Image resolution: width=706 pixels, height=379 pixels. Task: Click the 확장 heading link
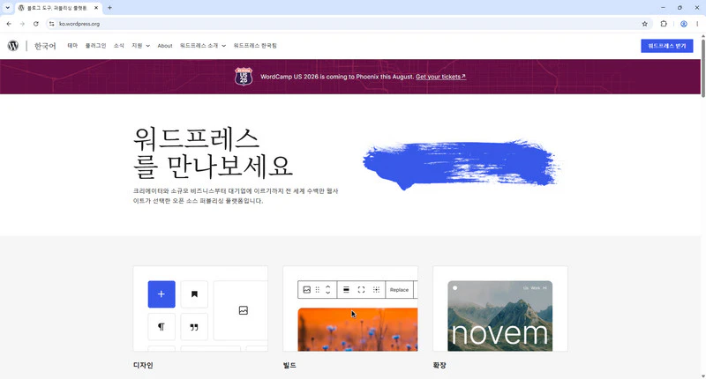tap(439, 365)
